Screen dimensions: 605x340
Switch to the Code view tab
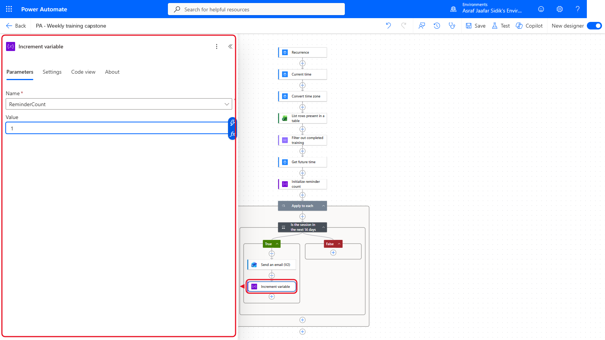click(x=83, y=72)
